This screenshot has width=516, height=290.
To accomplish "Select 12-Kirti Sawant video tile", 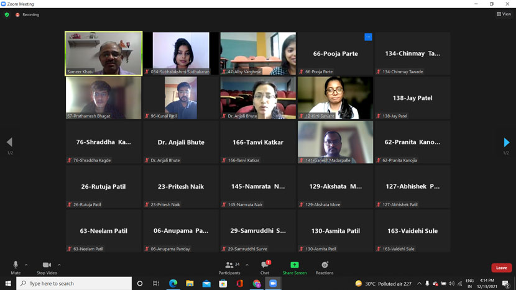I will point(335,98).
